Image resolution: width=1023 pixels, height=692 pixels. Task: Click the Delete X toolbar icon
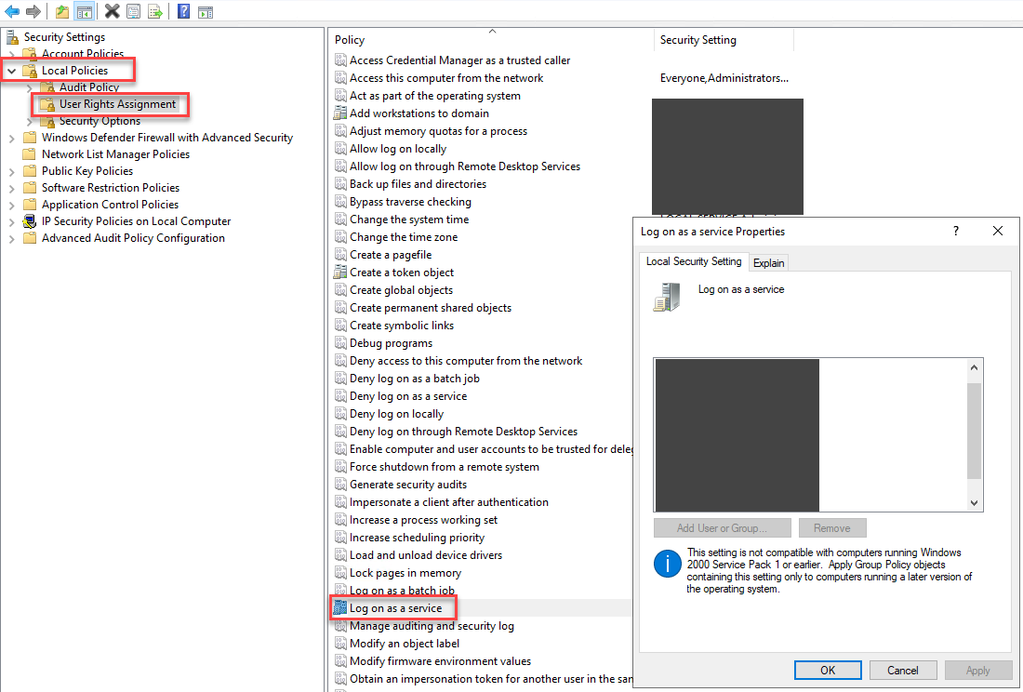(x=112, y=11)
